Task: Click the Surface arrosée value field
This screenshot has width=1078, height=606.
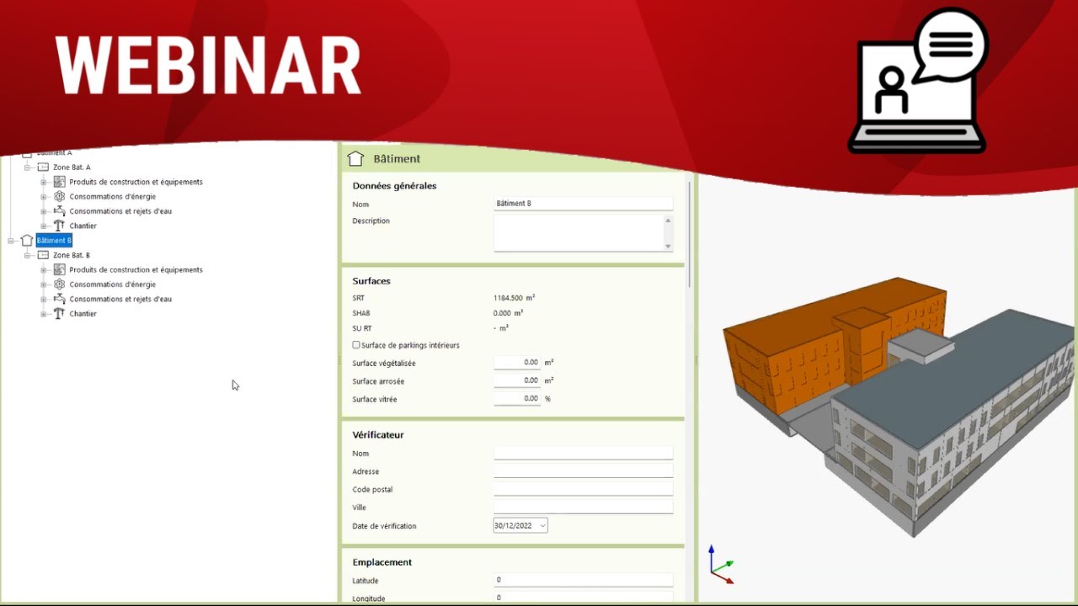Action: point(517,380)
